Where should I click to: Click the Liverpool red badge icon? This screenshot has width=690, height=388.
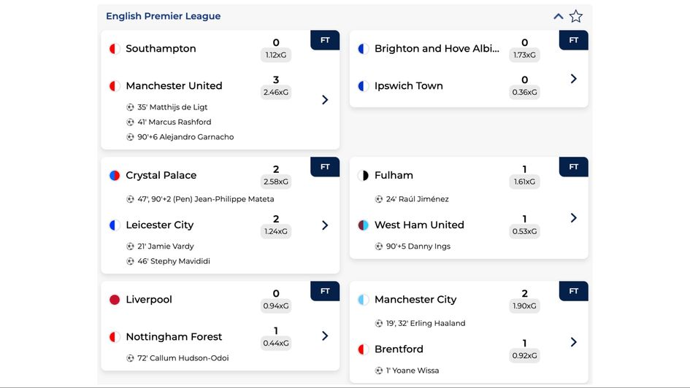click(114, 300)
